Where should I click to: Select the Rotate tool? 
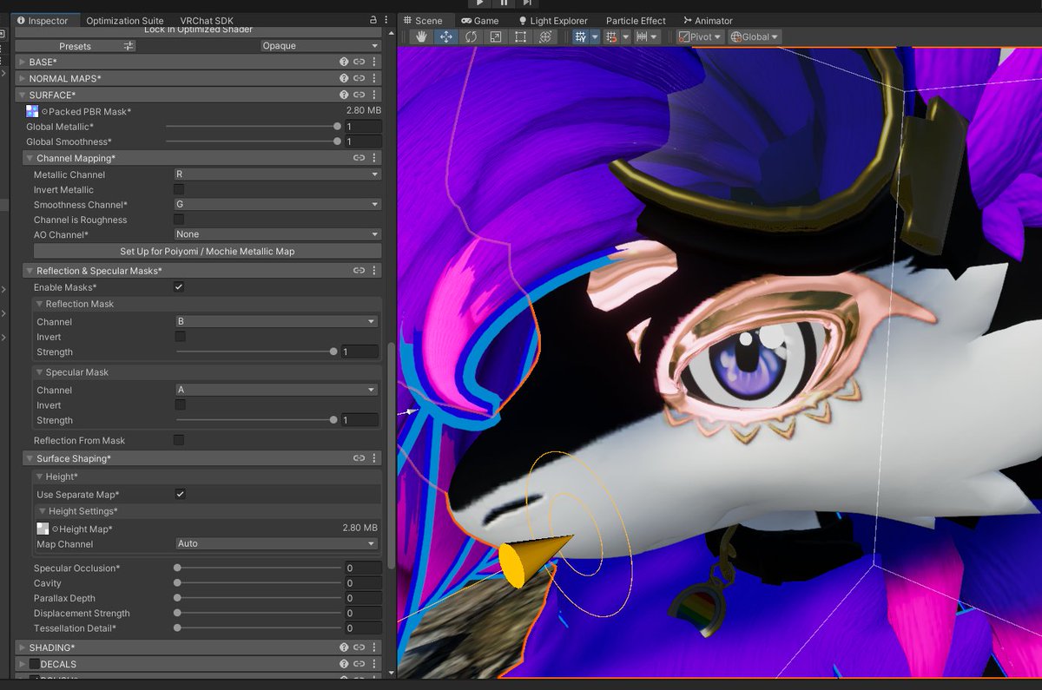[471, 36]
